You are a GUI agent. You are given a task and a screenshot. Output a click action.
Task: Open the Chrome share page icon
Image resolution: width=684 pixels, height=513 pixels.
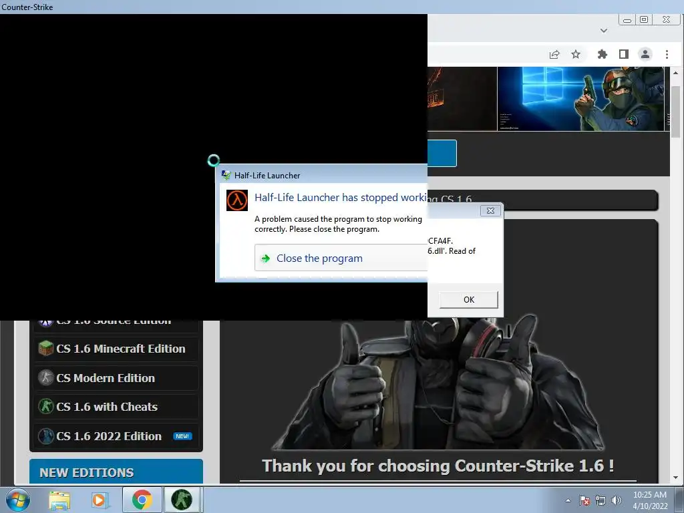(x=554, y=54)
